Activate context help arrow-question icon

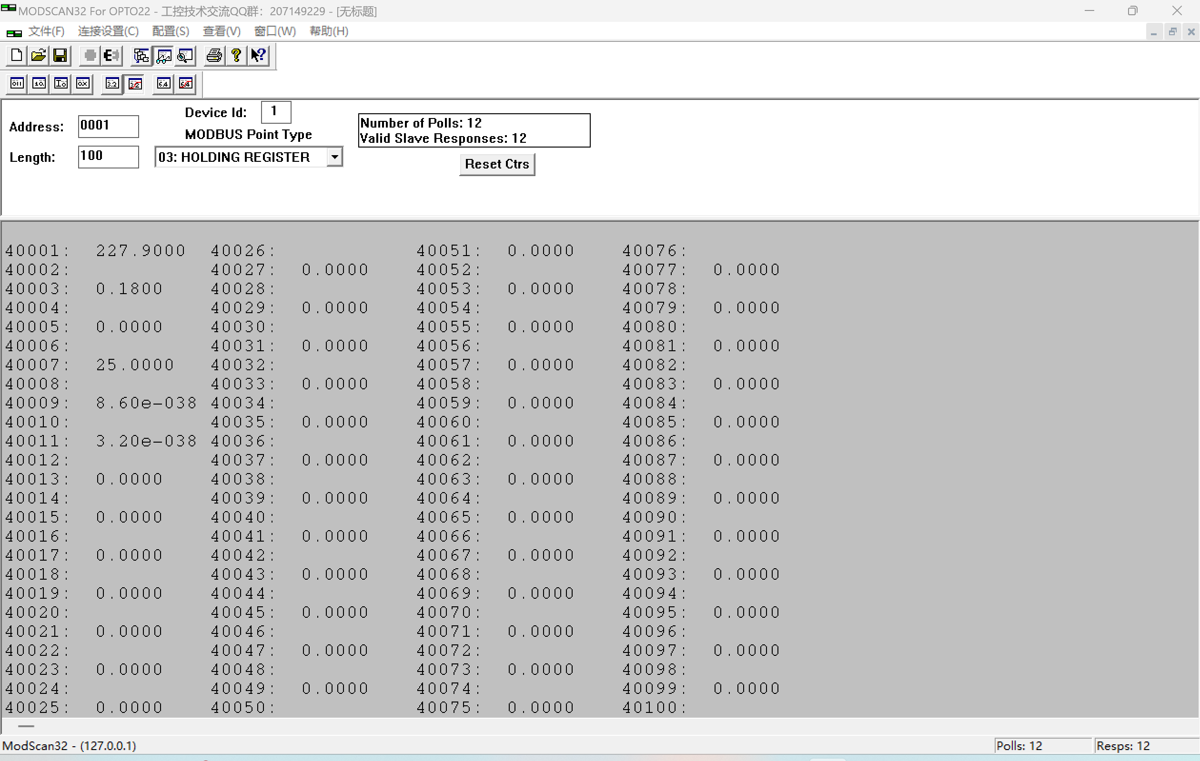pos(258,55)
